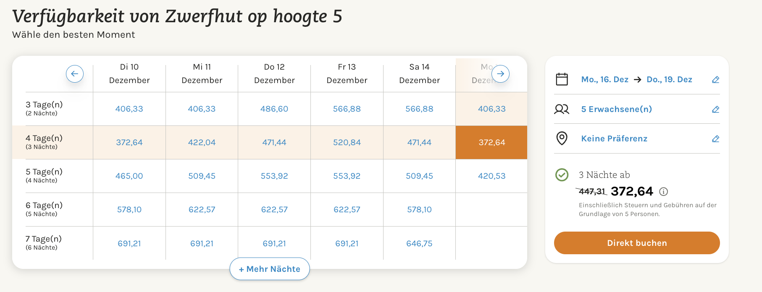Click the guests people icon

pyautogui.click(x=562, y=109)
